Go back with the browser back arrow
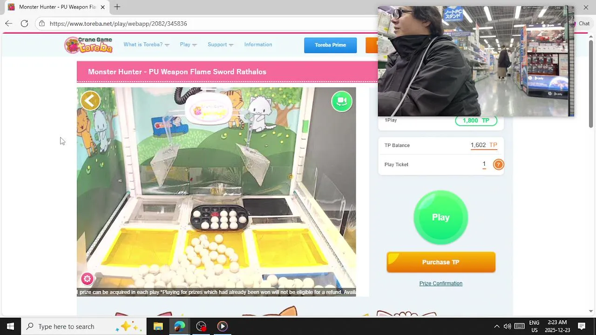 (8, 23)
